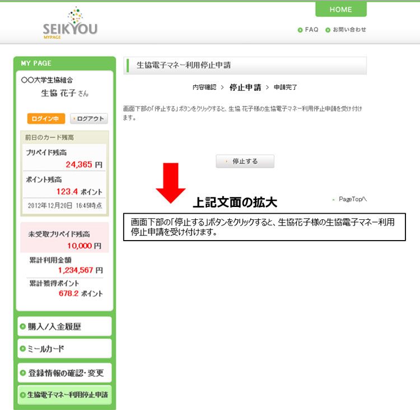Click the prepaid balance 24,365 円
This screenshot has width=420, height=410.
84,164
